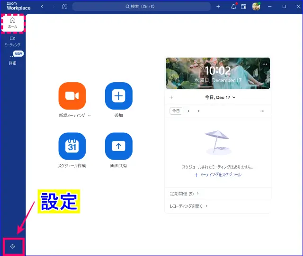Open the Home tab in sidebar

[x=13, y=23]
